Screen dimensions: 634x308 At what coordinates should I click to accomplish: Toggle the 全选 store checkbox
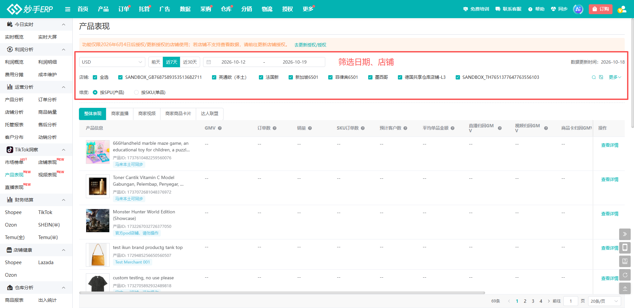pyautogui.click(x=95, y=77)
